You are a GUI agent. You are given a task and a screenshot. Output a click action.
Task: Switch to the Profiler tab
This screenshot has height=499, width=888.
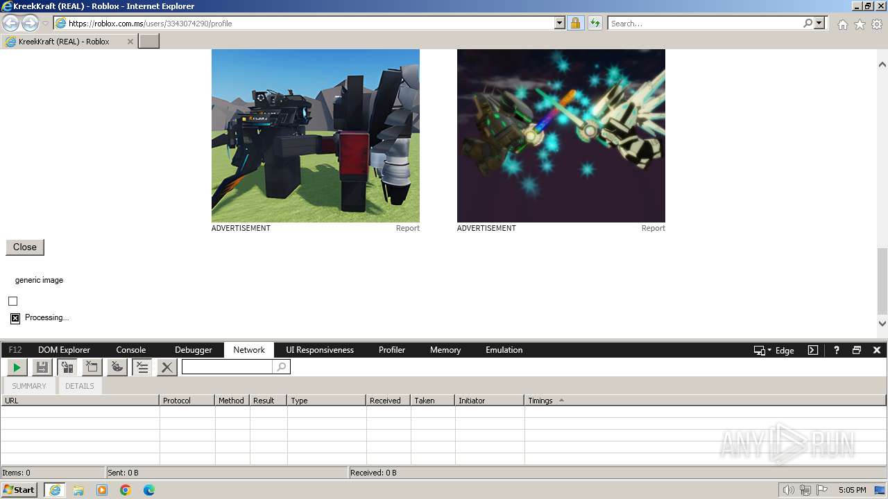pos(392,350)
